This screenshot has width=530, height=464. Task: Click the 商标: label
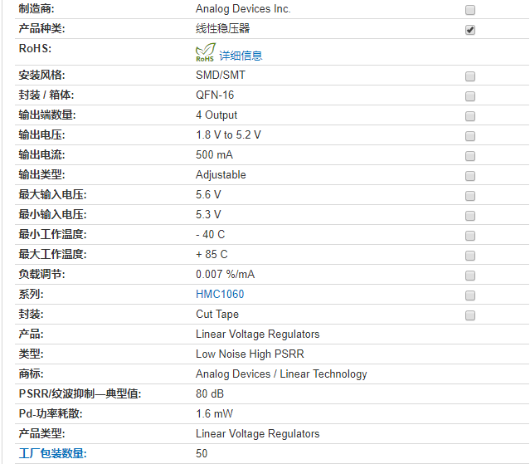point(31,374)
